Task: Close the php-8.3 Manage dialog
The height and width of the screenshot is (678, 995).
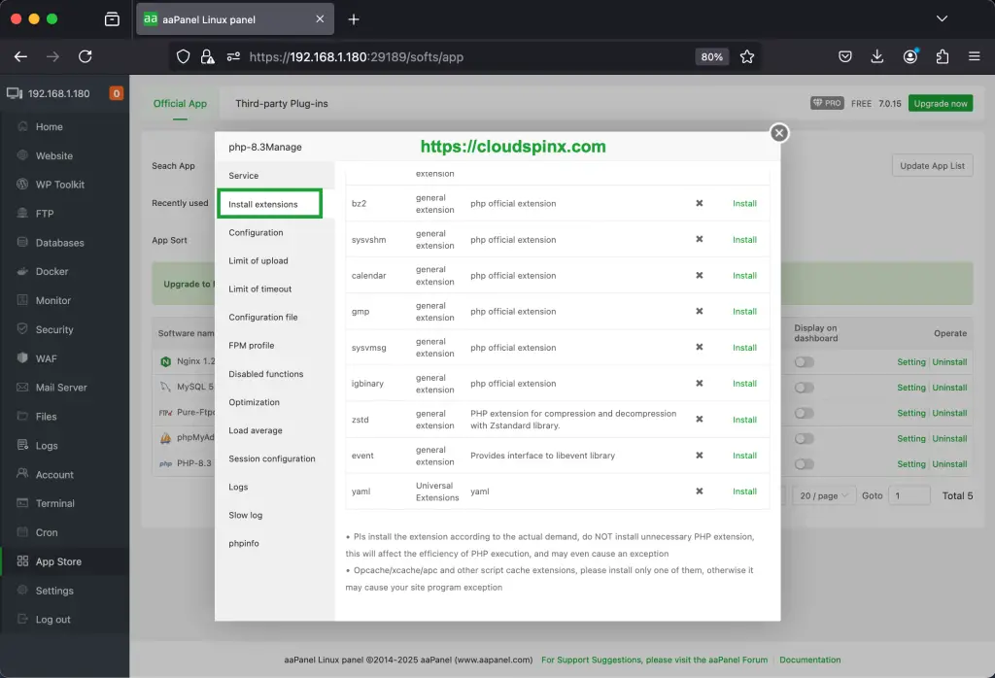Action: (x=778, y=133)
